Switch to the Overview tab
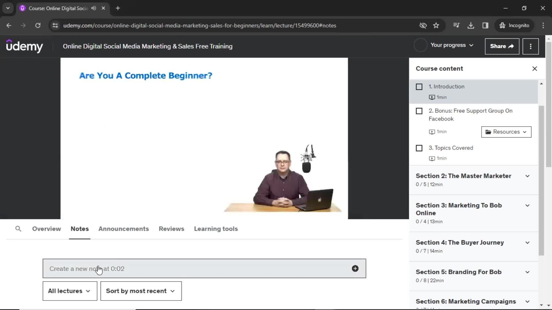The width and height of the screenshot is (552, 310). pos(46,228)
